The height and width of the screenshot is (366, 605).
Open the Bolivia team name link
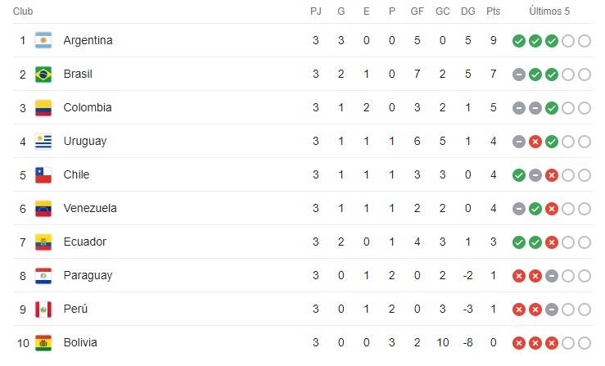(80, 343)
